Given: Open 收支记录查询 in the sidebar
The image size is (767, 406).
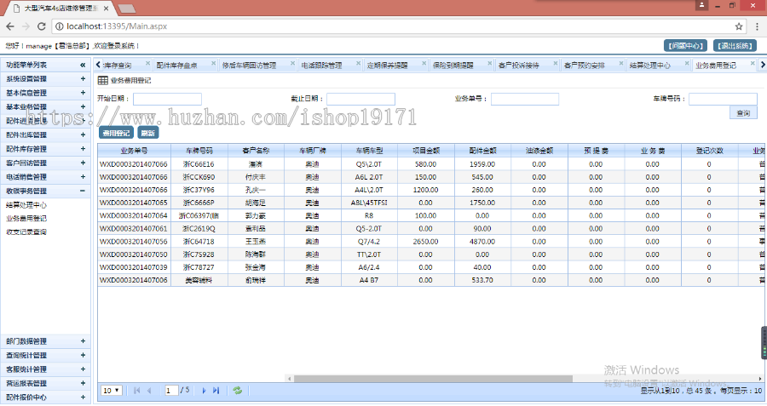Looking at the screenshot, I should [x=26, y=232].
